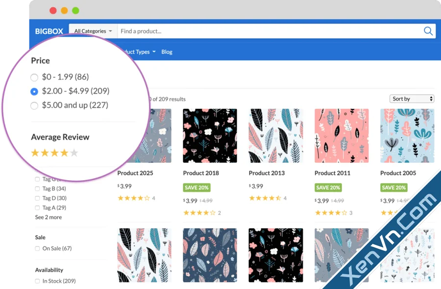Viewport: 441px width, 289px height.
Task: Click the SAVE 20% badge on Product 2011
Action: (x=328, y=188)
